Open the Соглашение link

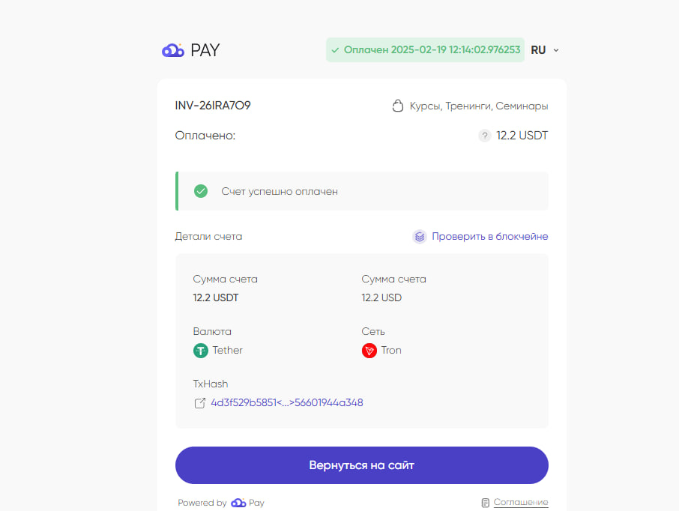521,502
